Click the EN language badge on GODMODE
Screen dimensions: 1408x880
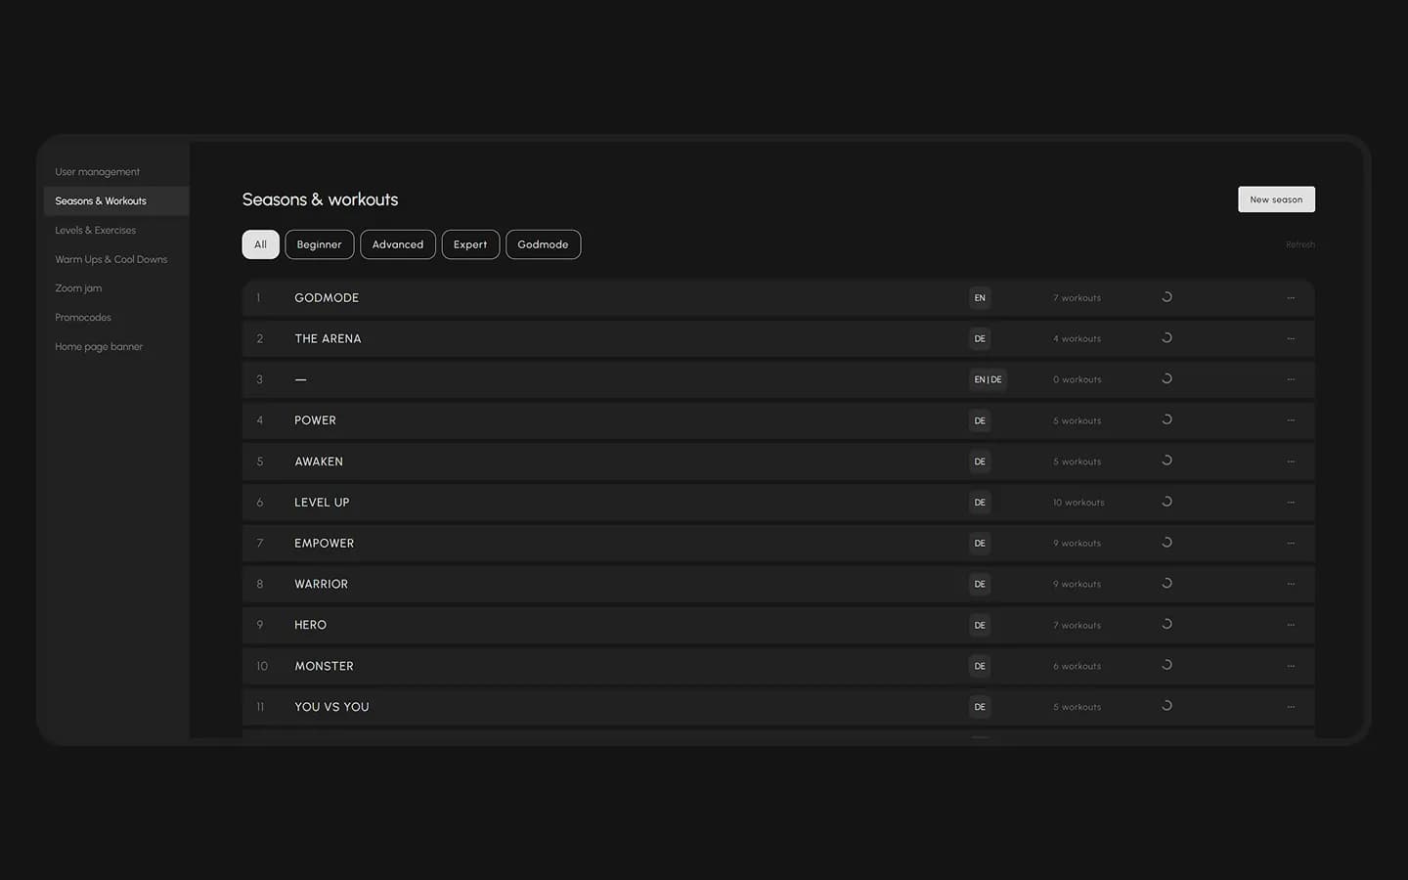click(980, 298)
